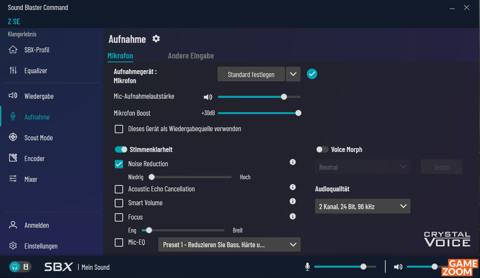Click the SBX-Profil home icon
480x278 pixels.
pyautogui.click(x=13, y=50)
